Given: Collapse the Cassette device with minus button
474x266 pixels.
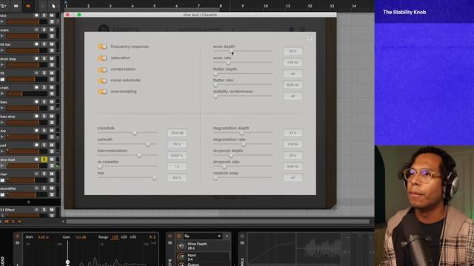Looking at the screenshot, I should (227, 236).
